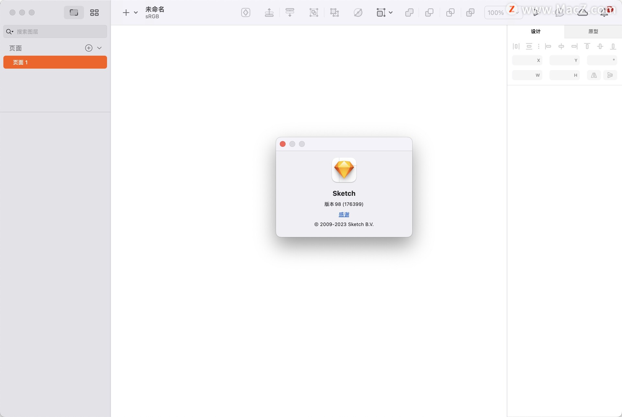Click align bottom edges icon
Screen dimensions: 622x417
coord(613,46)
